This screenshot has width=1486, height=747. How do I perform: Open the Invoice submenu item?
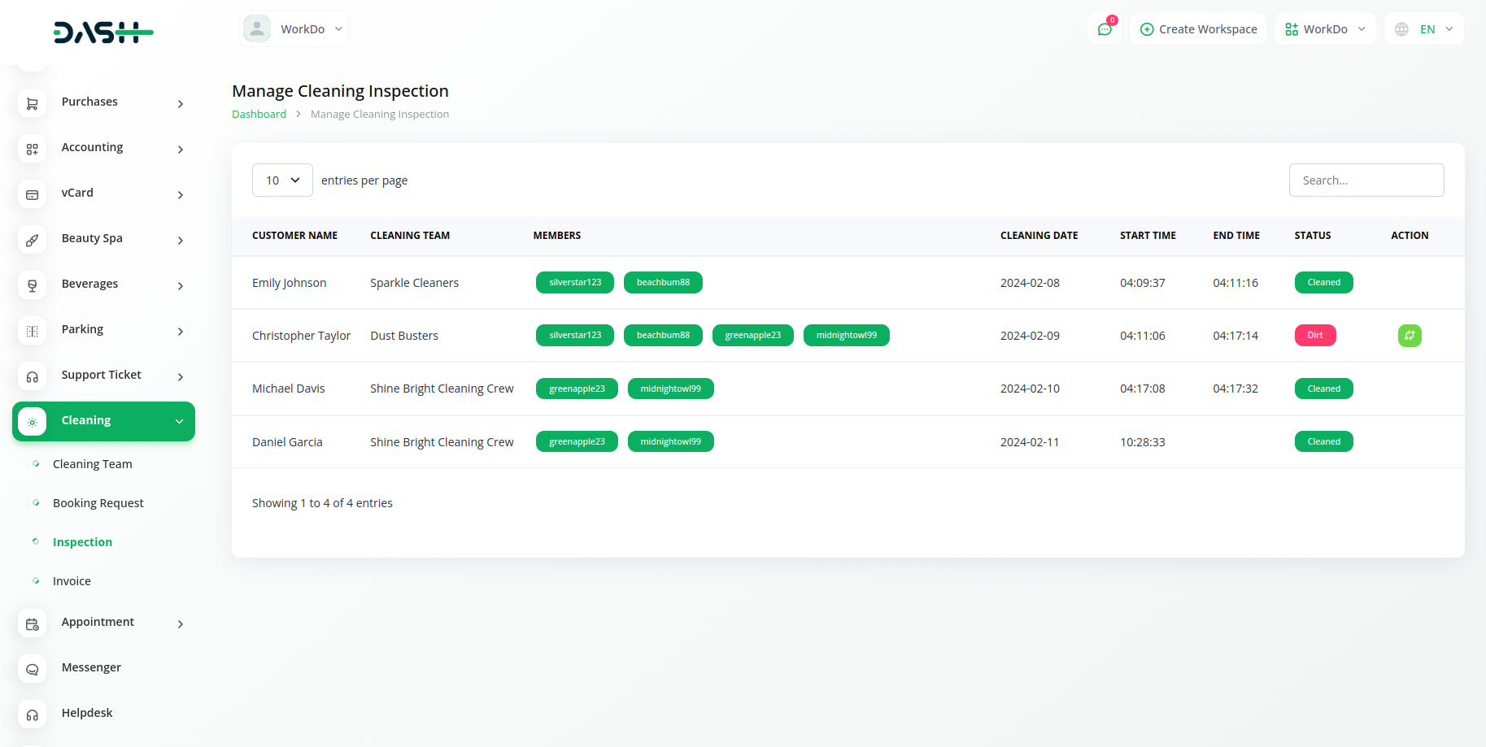(x=72, y=581)
